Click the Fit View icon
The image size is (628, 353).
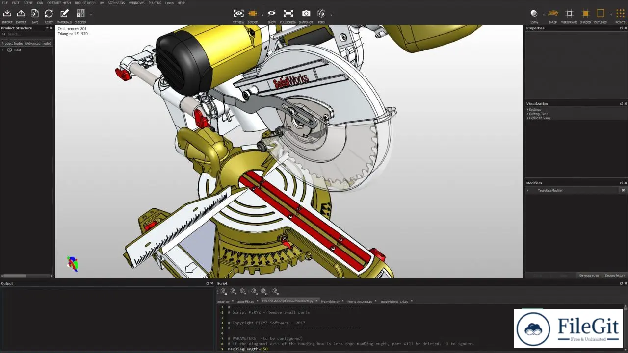(238, 14)
